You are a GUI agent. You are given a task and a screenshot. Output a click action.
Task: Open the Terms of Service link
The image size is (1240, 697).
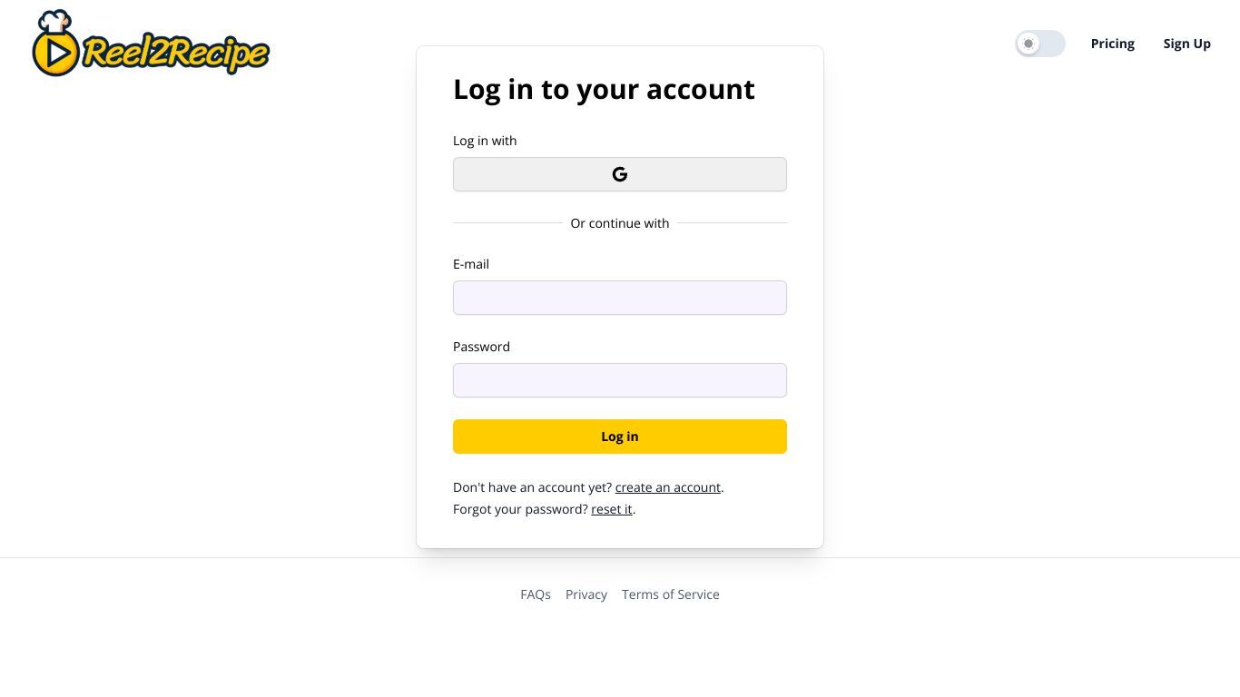pyautogui.click(x=671, y=594)
